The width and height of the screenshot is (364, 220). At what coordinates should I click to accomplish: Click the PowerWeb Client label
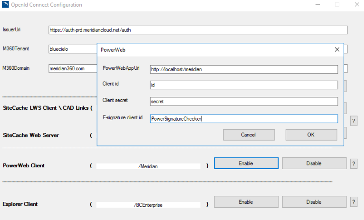tap(24, 166)
